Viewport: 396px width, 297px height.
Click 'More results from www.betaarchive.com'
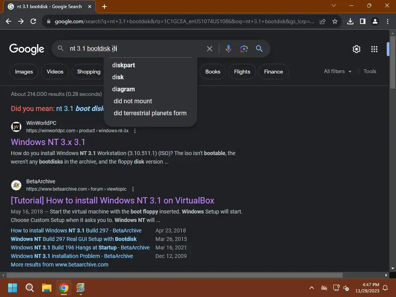click(60, 265)
